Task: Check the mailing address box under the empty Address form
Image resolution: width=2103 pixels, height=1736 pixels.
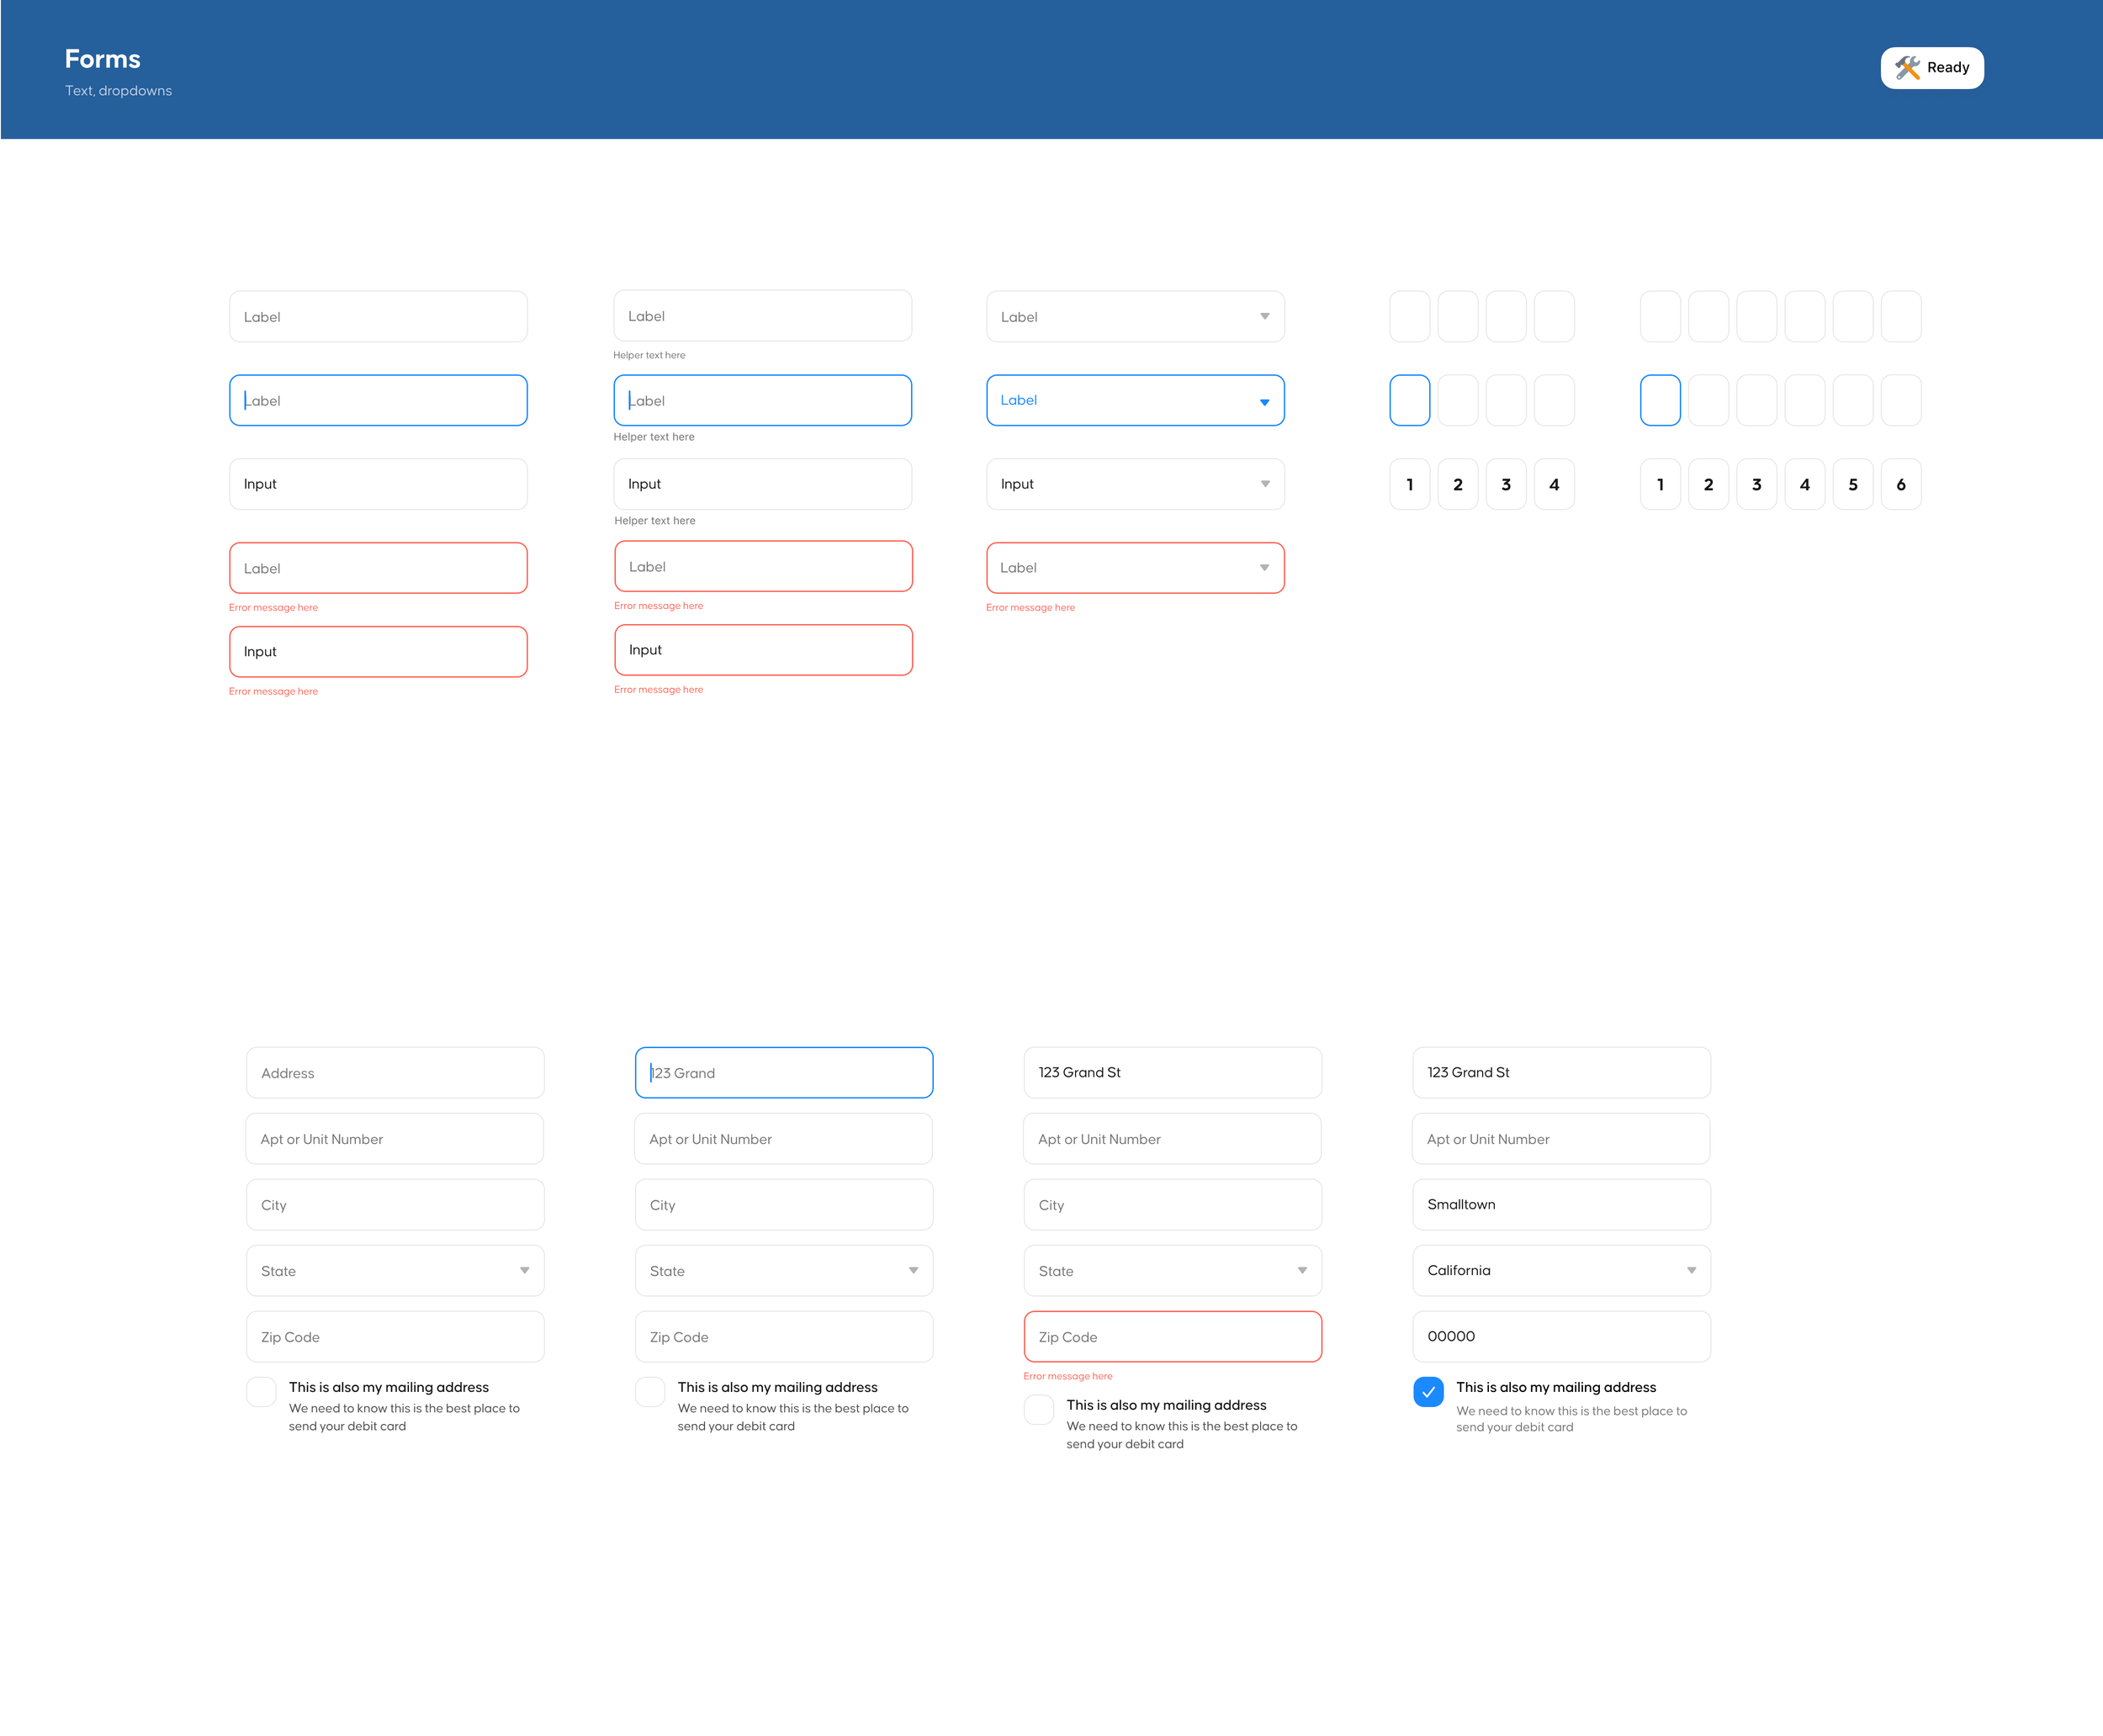Action: [x=261, y=1391]
